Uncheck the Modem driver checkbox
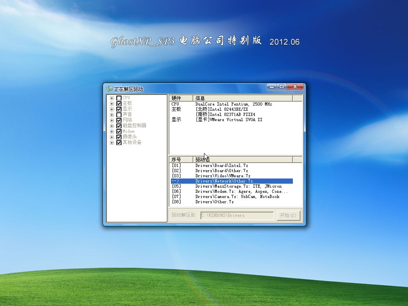Screen dimensions: 408x306 (119, 131)
